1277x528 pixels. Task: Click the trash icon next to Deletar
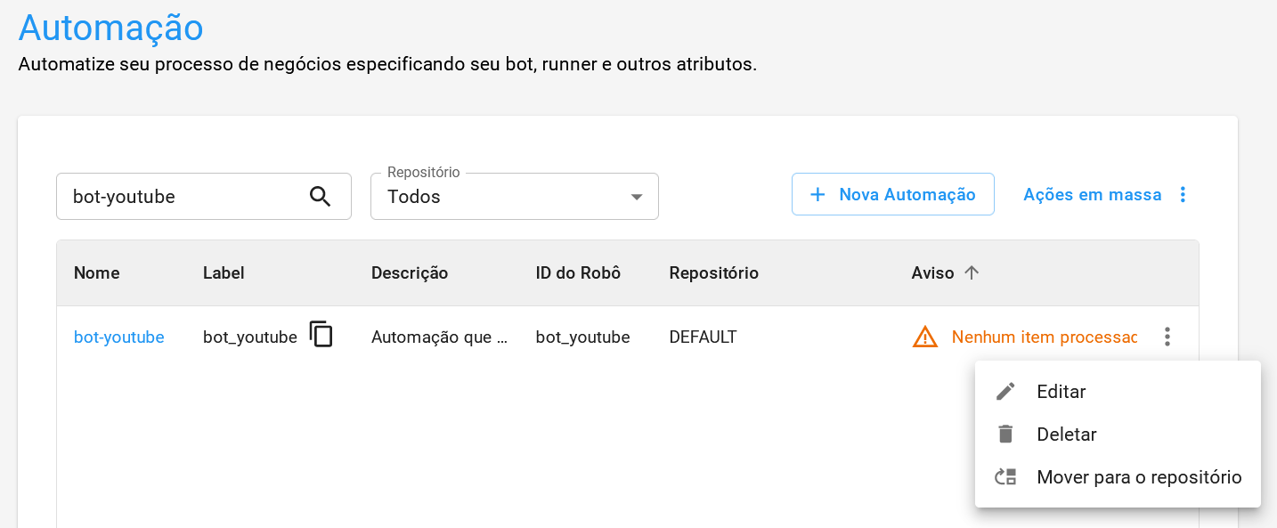point(1006,434)
